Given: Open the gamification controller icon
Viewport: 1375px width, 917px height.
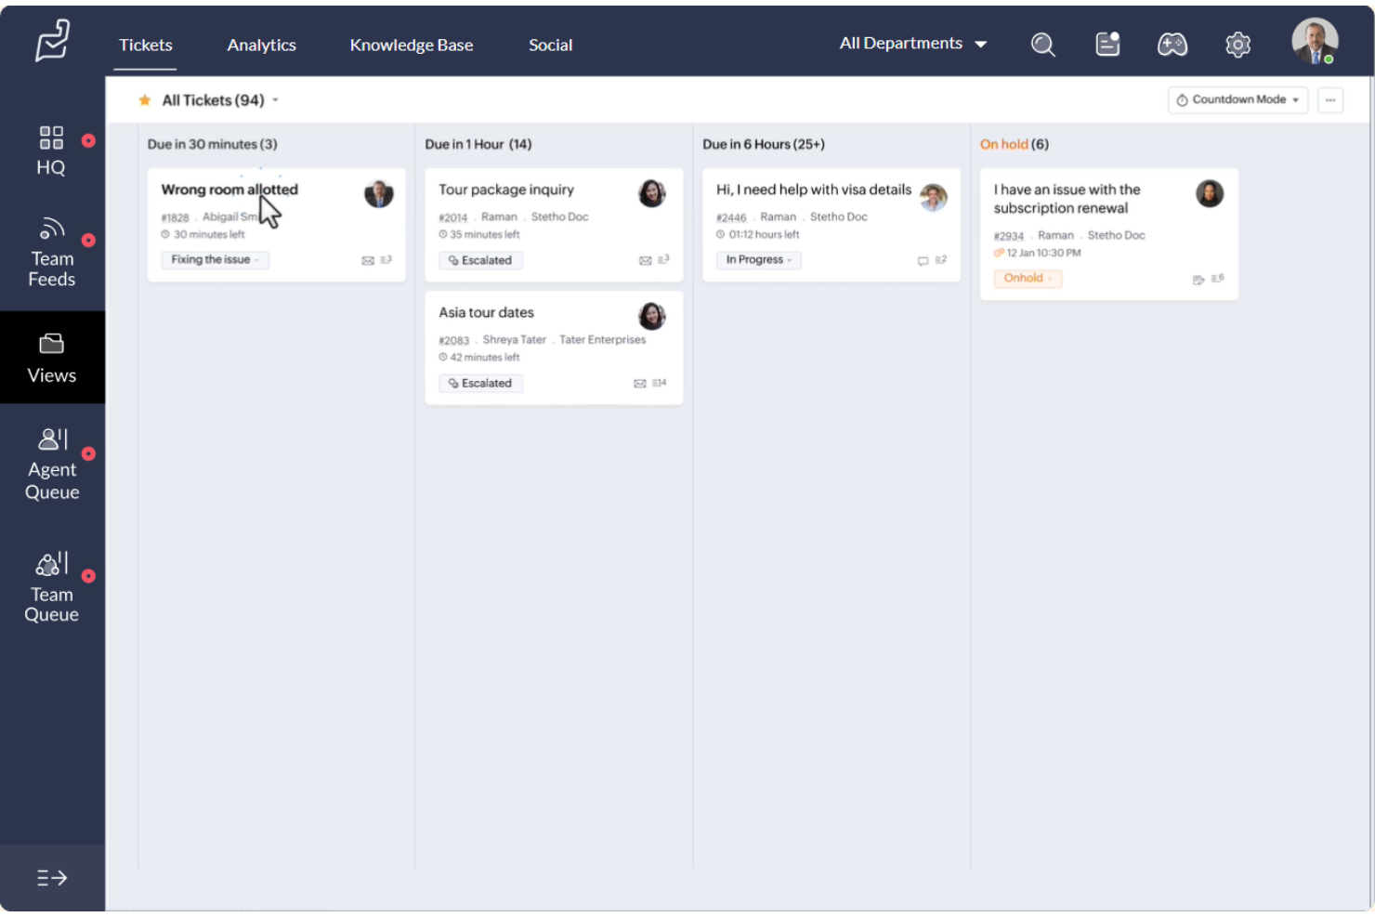Looking at the screenshot, I should [1172, 44].
